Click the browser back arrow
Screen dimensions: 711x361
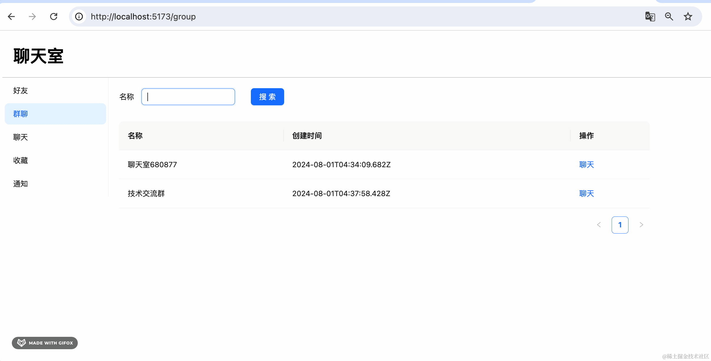[x=11, y=17]
